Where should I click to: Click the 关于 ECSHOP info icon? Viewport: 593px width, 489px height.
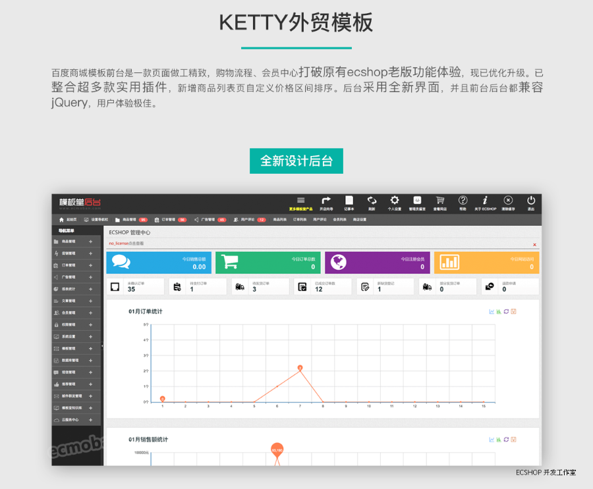tap(486, 201)
